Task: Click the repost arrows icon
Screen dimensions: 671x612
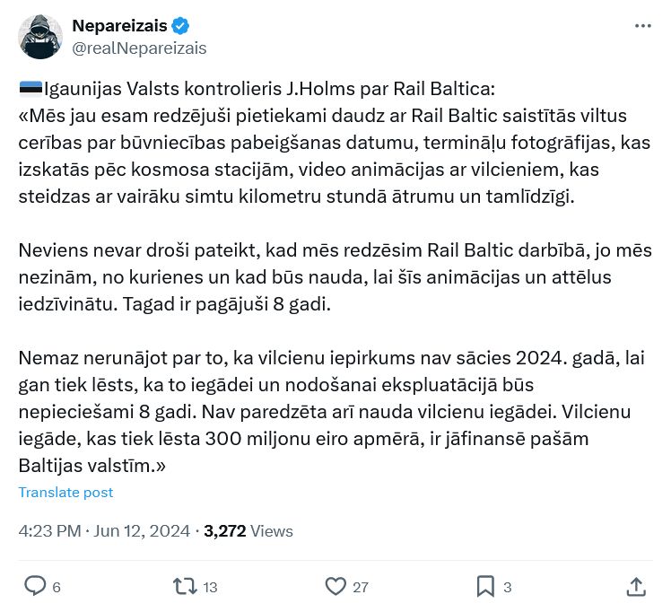Action: click(185, 586)
